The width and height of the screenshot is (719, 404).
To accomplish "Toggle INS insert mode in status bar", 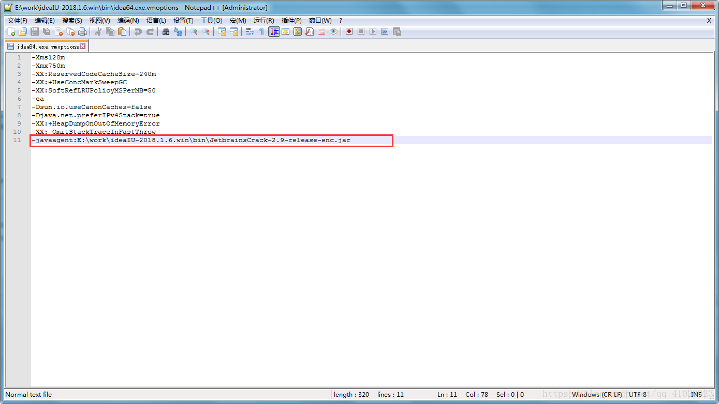I will (x=696, y=394).
